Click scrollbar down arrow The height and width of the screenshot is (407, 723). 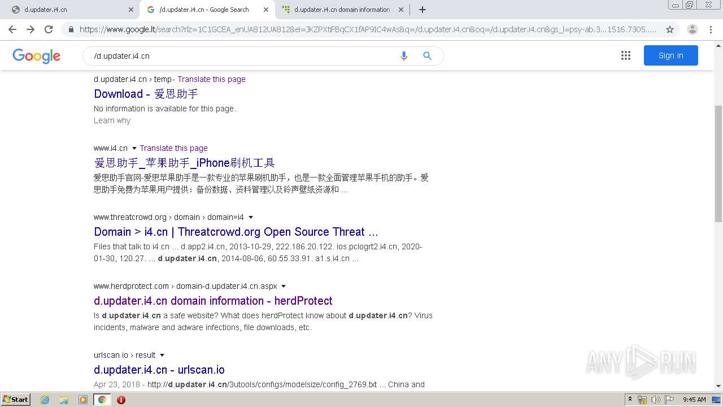point(718,386)
